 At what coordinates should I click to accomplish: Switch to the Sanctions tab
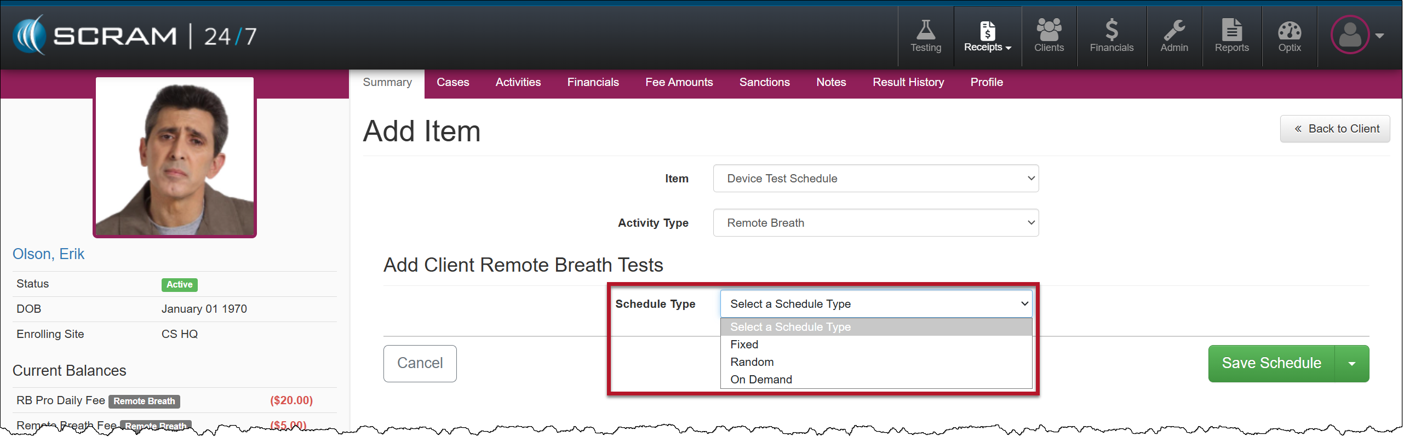(x=764, y=82)
